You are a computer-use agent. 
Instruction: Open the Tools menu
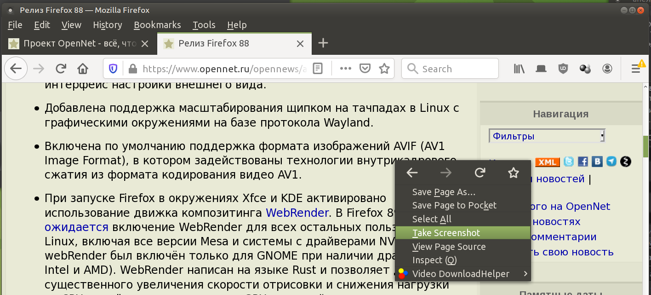pos(204,25)
